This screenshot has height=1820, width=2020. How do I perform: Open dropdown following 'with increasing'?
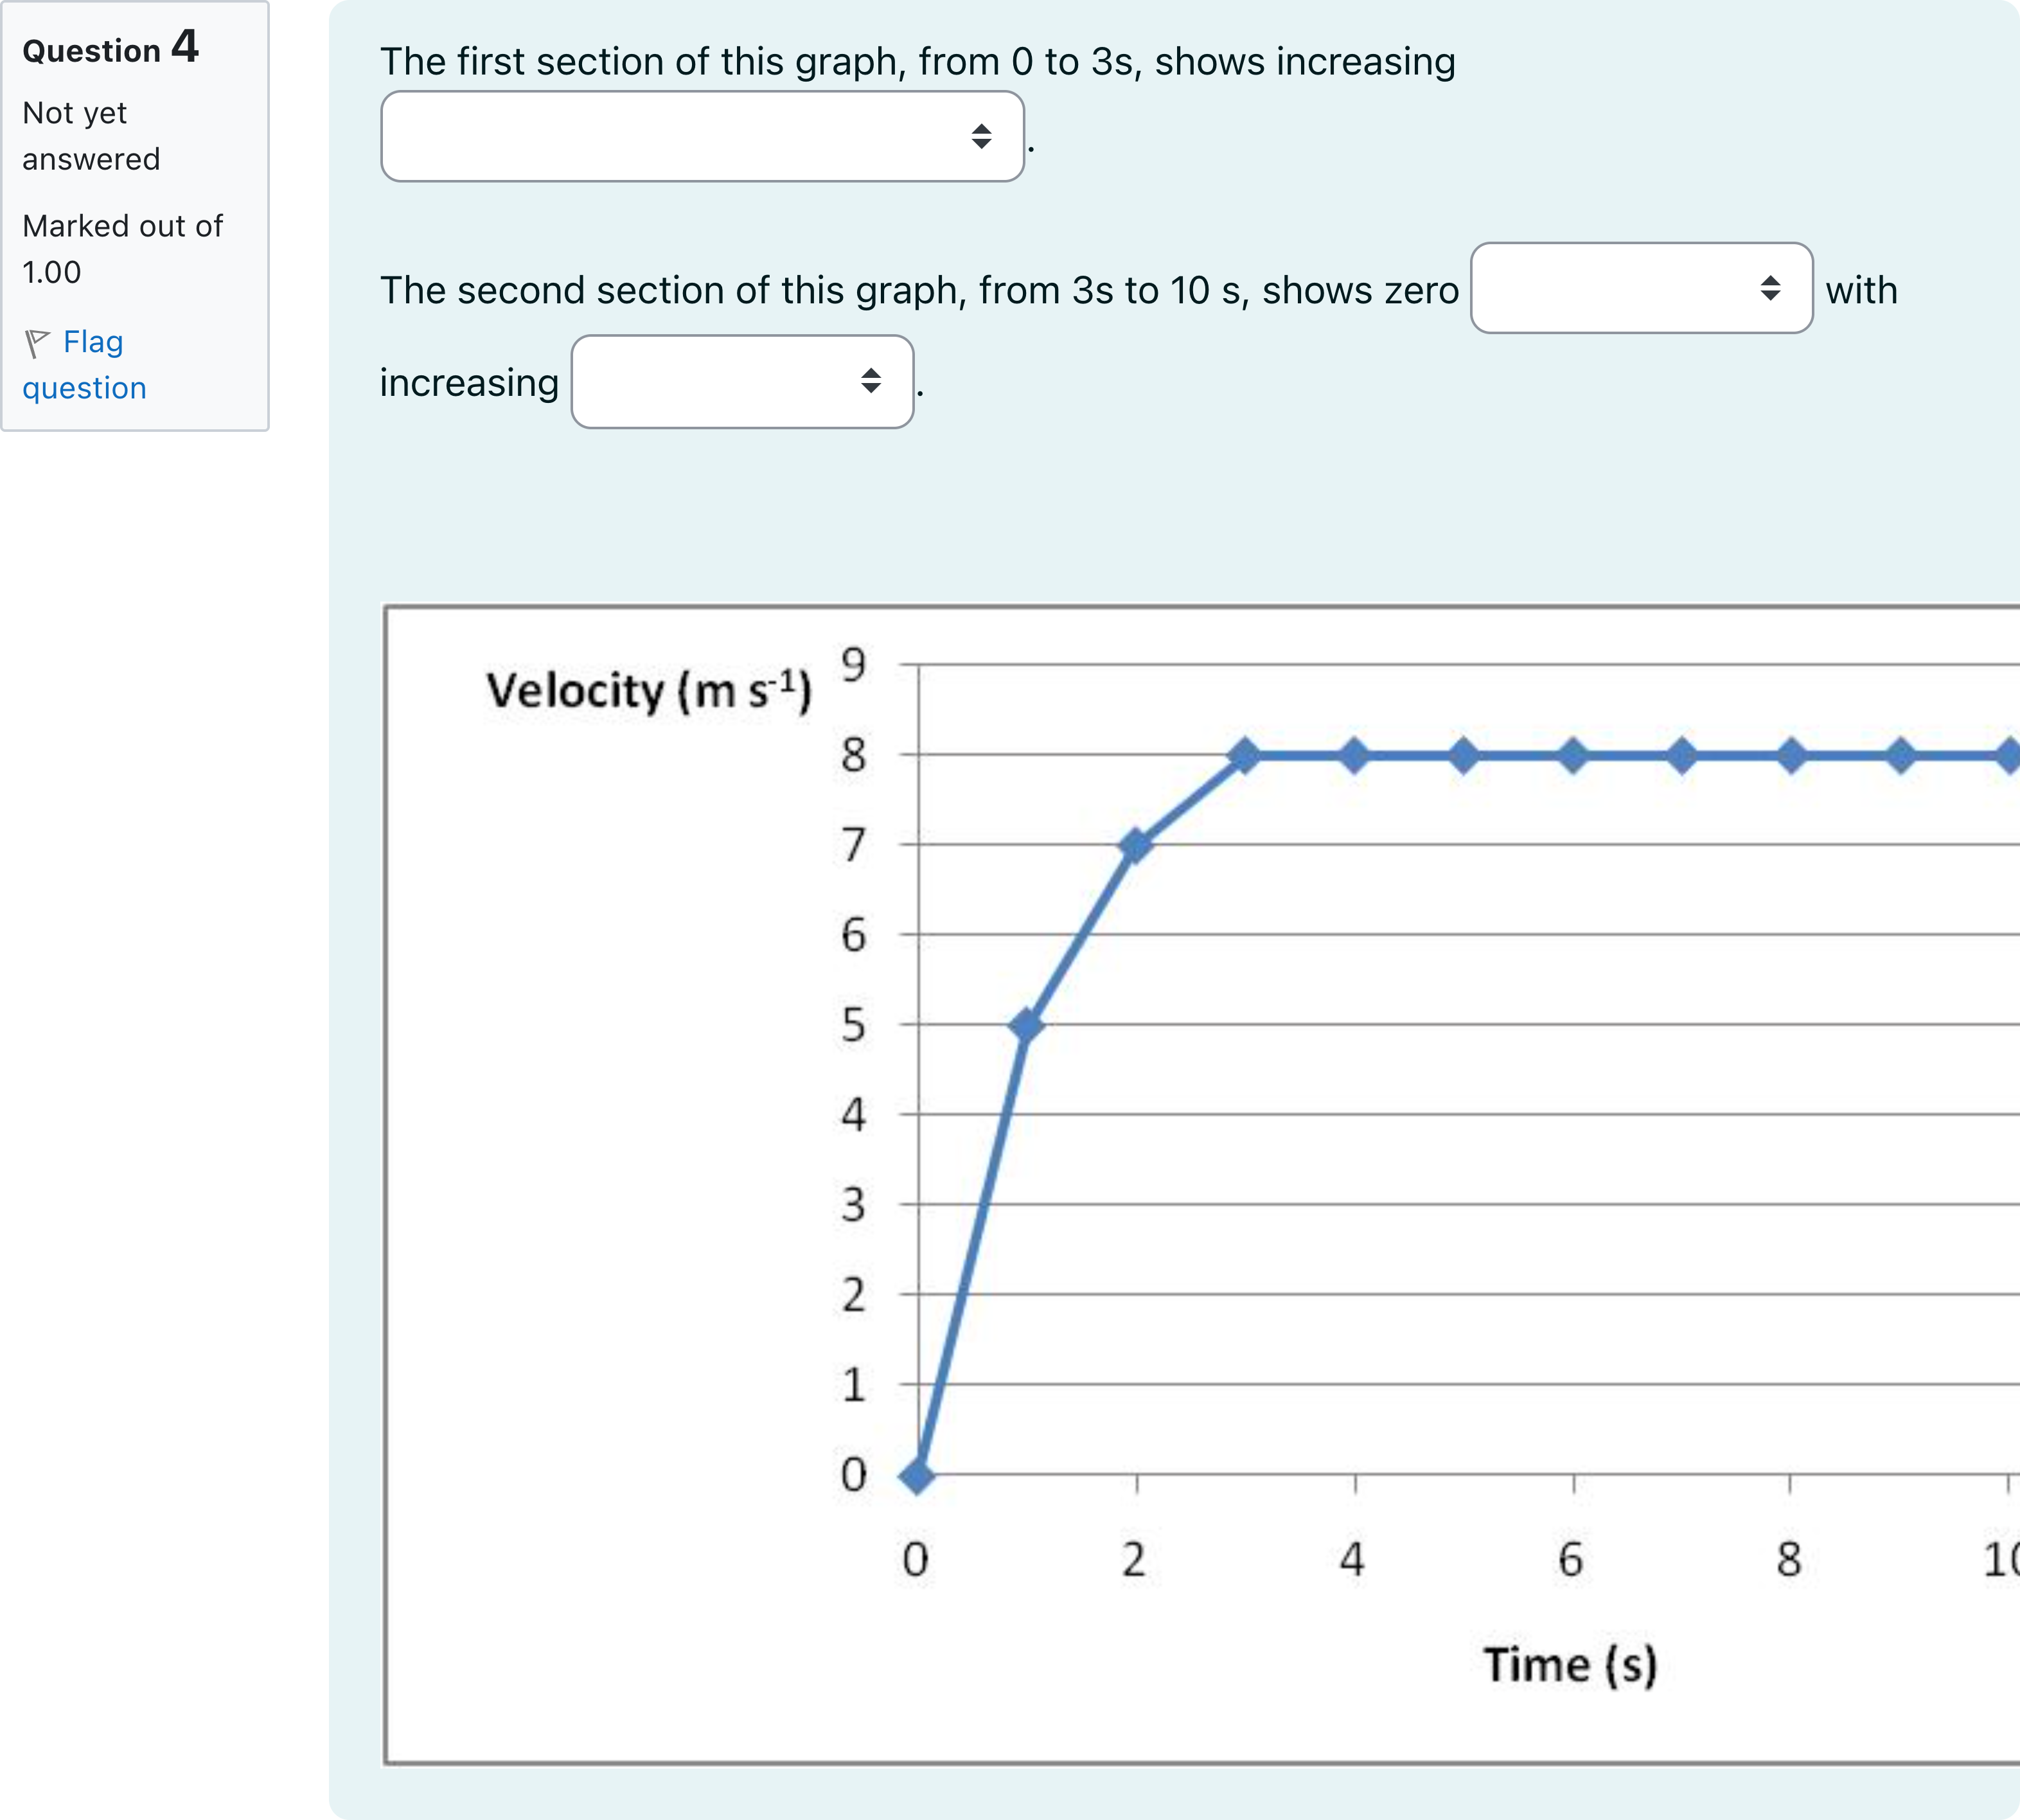coord(741,381)
